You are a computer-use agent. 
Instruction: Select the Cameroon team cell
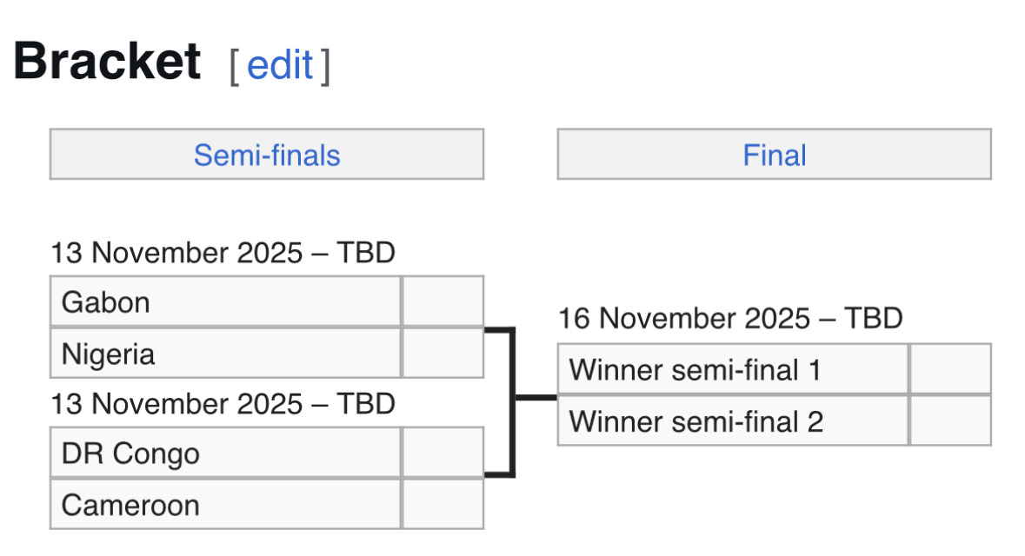226,505
